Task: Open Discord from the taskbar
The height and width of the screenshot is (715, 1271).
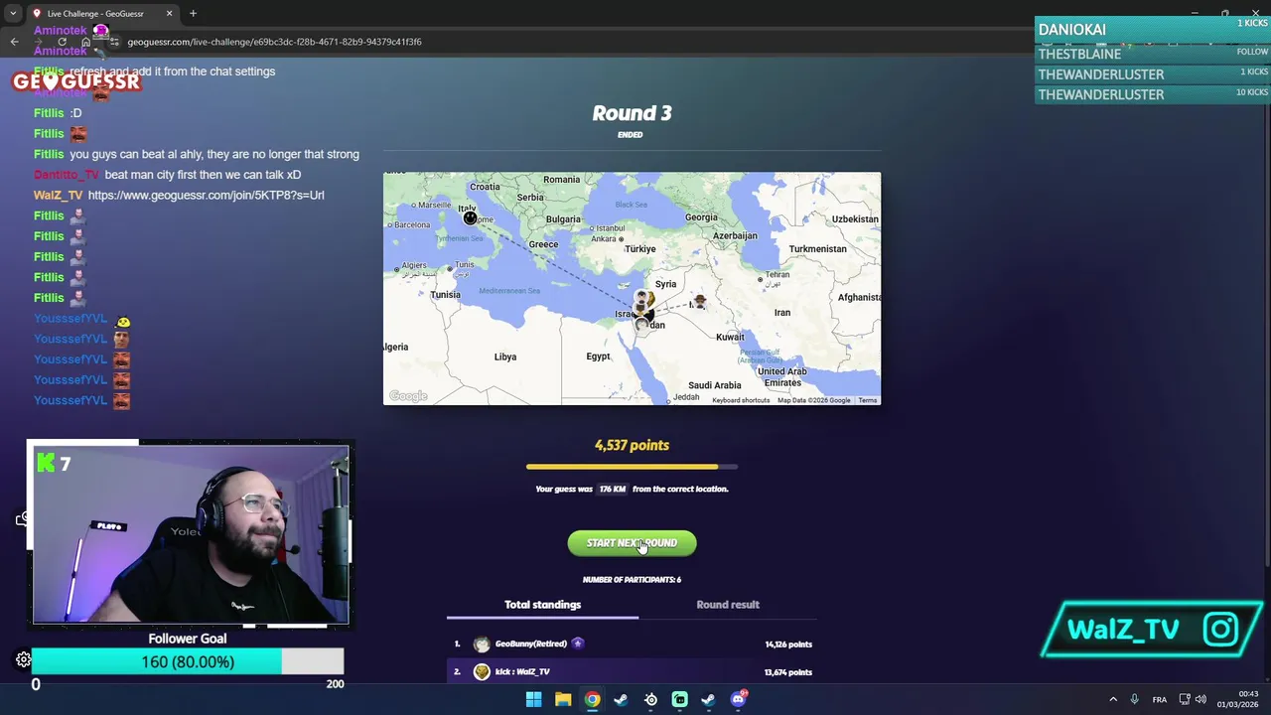Action: [x=738, y=699]
